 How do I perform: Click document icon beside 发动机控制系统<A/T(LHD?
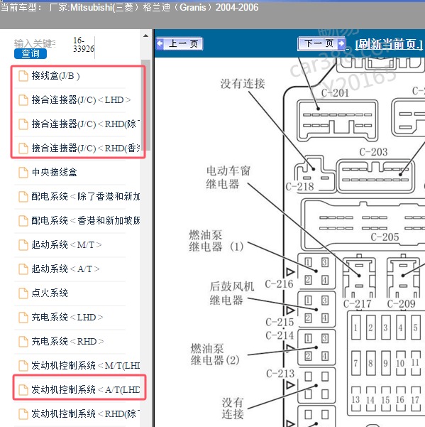coord(23,389)
